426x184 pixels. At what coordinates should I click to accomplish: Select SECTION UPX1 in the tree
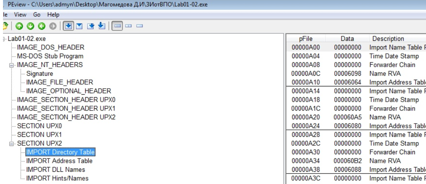(x=39, y=135)
